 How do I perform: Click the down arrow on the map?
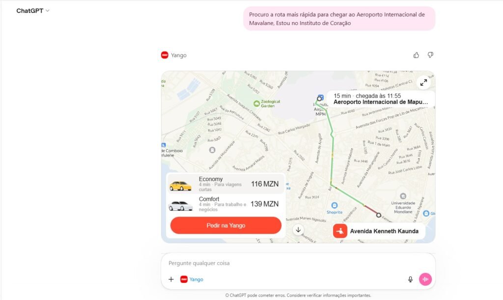click(298, 230)
